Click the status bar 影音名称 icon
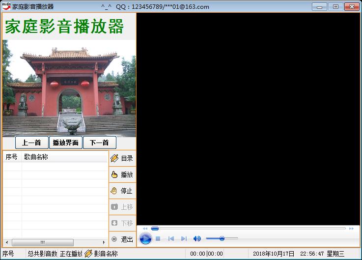 [88, 254]
